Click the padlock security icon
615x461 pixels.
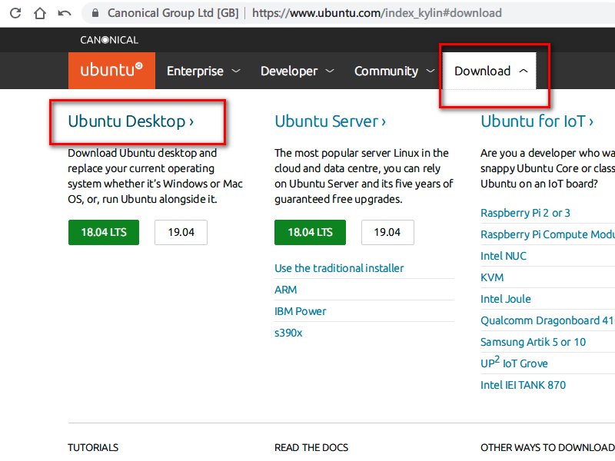pyautogui.click(x=95, y=13)
